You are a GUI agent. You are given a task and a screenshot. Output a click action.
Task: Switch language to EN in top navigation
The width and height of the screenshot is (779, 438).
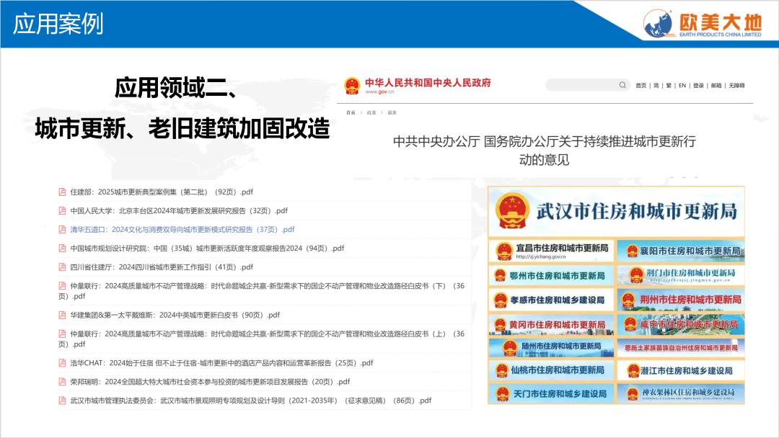(x=682, y=86)
